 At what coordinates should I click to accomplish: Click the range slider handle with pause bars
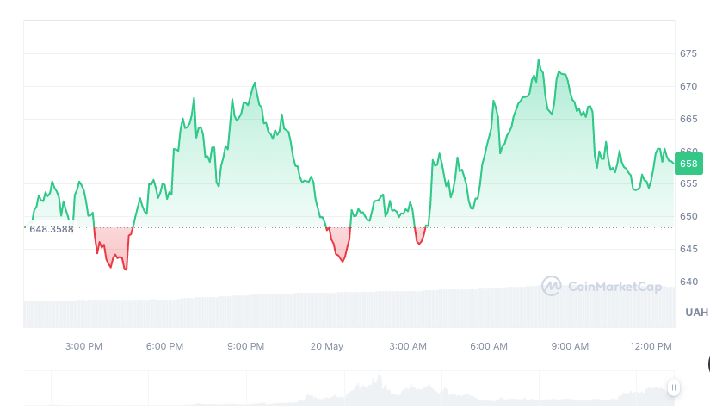pyautogui.click(x=673, y=387)
